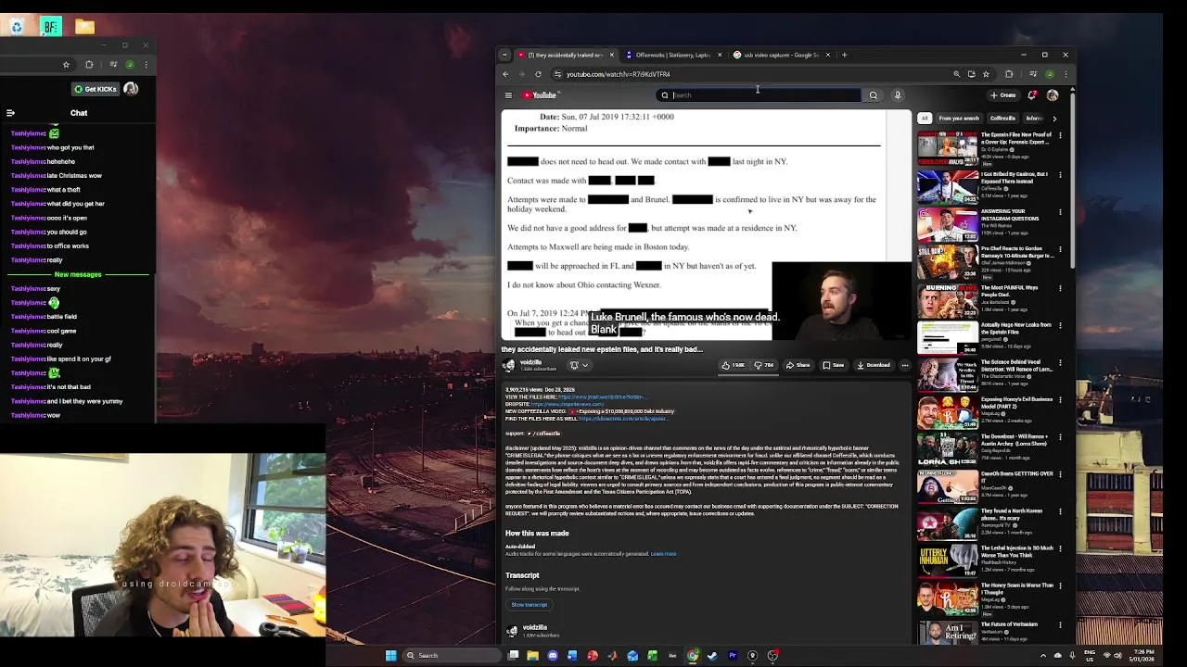This screenshot has height=667, width=1187.
Task: Open more actions ellipsis beside Download
Action: click(x=905, y=365)
